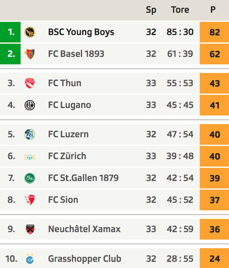Sort by the Sp column header
The width and height of the screenshot is (229, 268).
(151, 10)
